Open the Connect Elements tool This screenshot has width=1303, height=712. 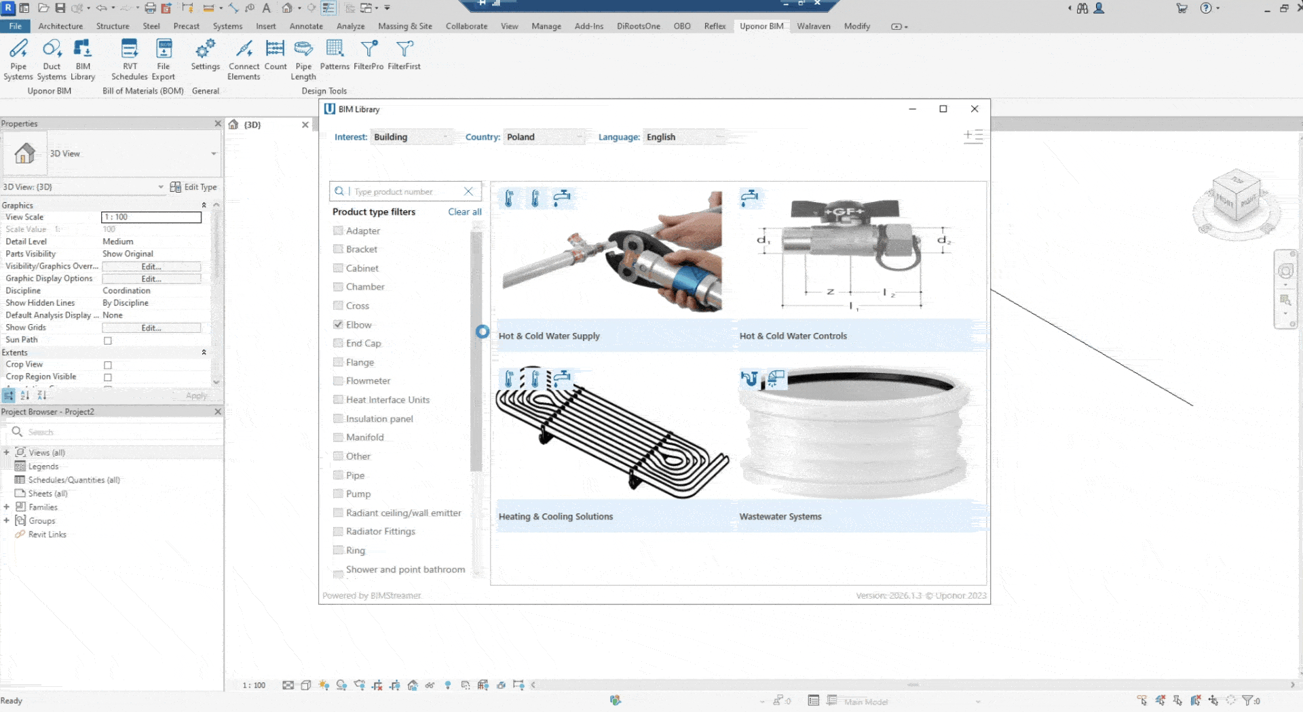[244, 58]
